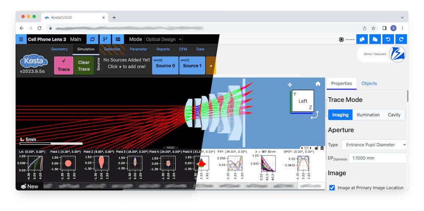Select the Source 0 button
The height and width of the screenshot is (211, 424).
[165, 65]
